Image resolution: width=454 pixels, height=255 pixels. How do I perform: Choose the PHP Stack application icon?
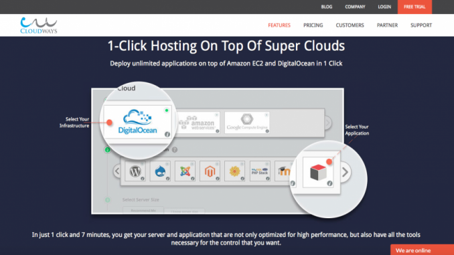(x=260, y=171)
